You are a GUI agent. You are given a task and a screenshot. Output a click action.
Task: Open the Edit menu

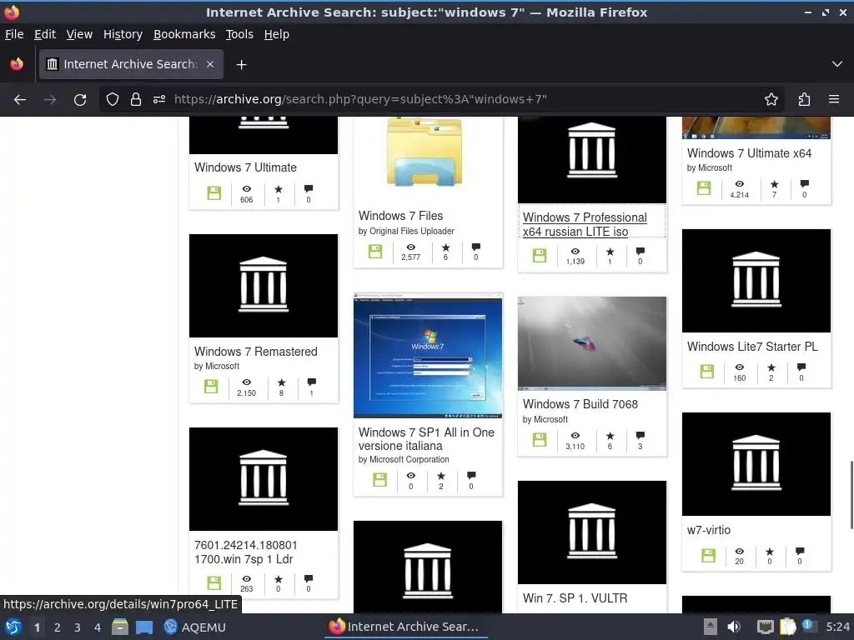45,34
